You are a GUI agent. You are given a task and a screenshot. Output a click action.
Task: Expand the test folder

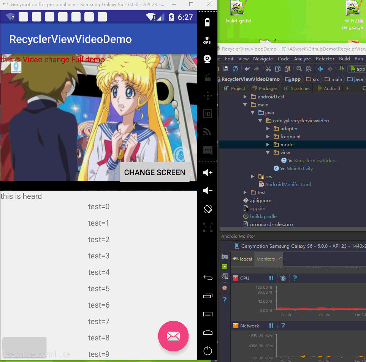[245, 193]
